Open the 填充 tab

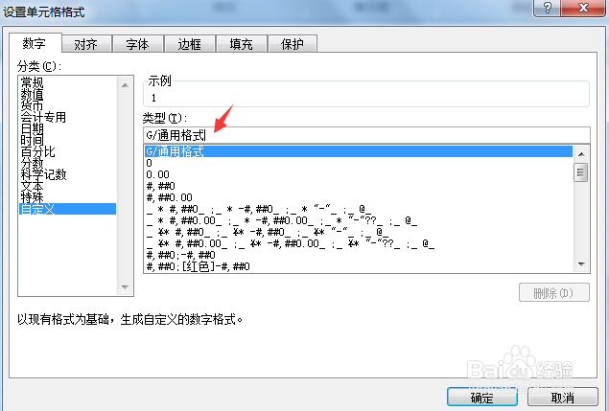(241, 44)
